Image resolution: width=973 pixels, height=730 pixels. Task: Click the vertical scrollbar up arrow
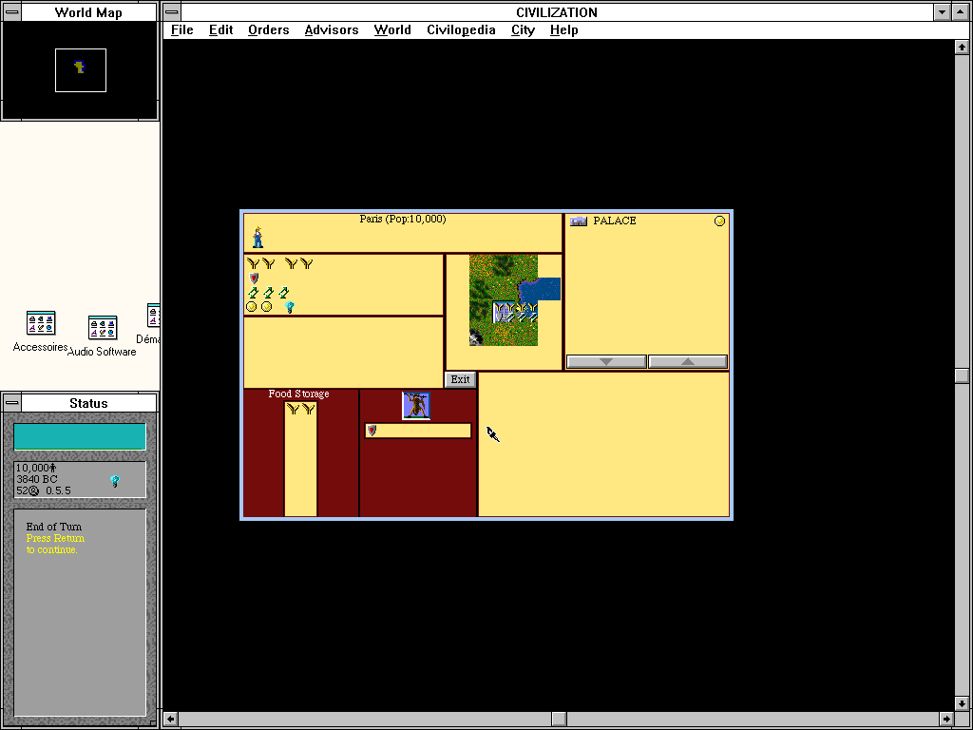point(962,48)
